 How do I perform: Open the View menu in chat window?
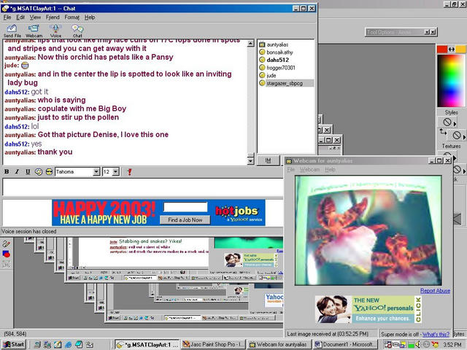pos(35,17)
